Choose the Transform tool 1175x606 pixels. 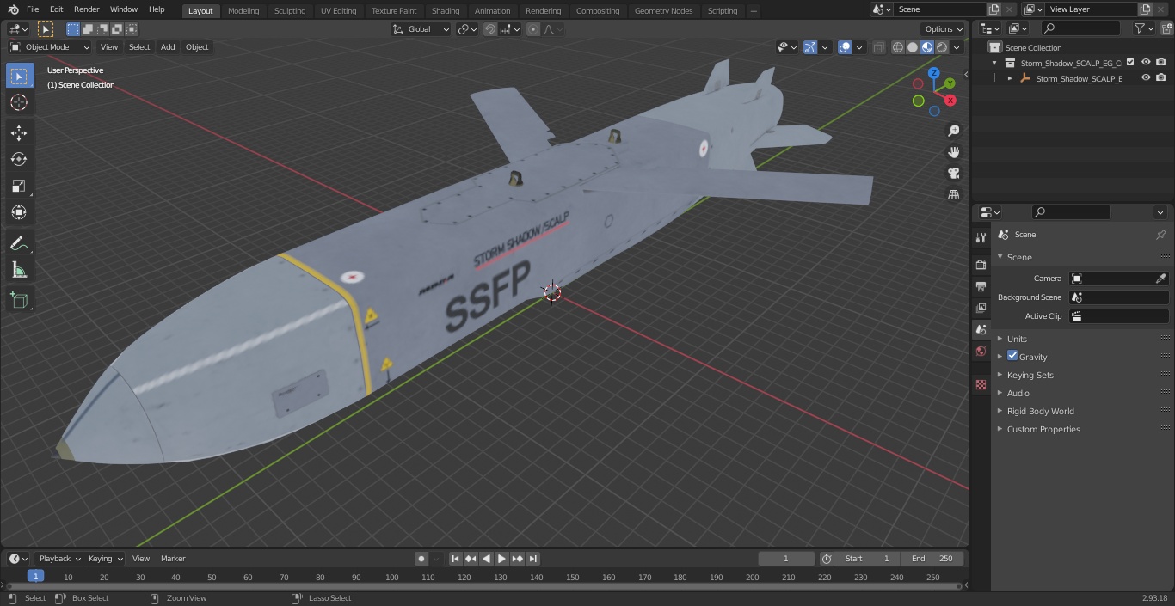pos(19,212)
